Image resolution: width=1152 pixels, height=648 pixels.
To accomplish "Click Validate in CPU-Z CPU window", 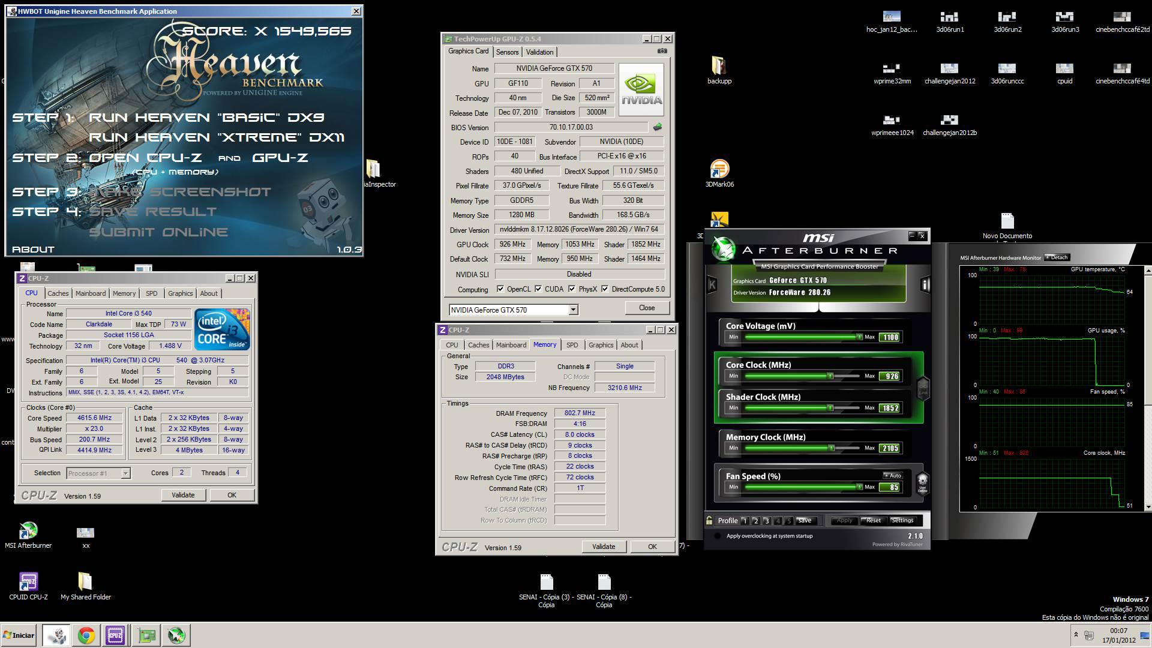I will click(183, 495).
